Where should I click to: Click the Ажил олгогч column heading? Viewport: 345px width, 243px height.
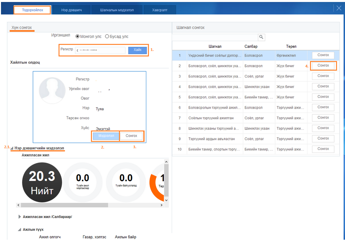[50, 237]
